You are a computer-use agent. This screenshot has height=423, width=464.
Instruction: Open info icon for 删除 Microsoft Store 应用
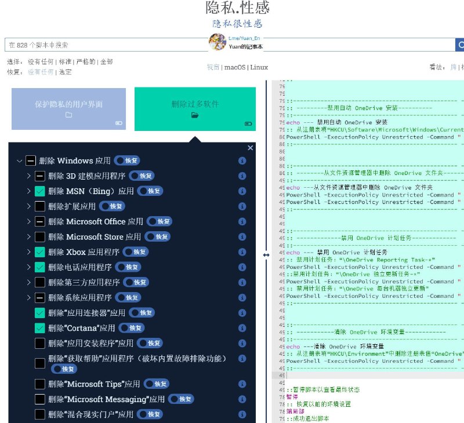pos(242,237)
